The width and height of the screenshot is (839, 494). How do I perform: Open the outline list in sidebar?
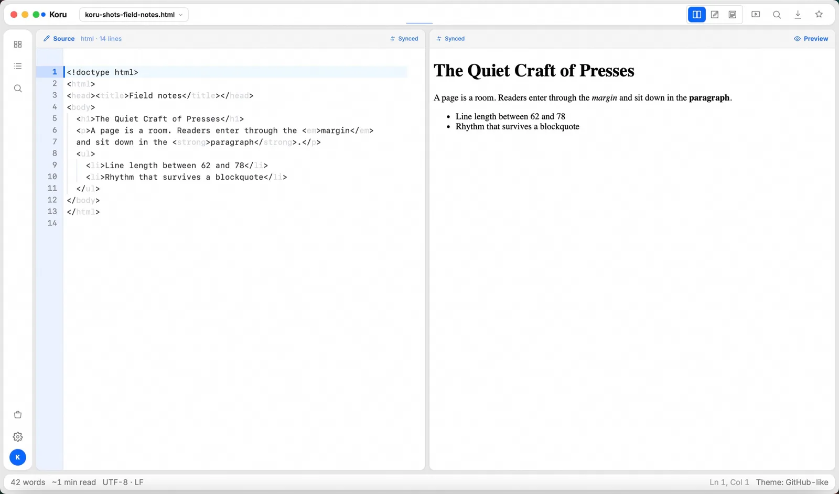pyautogui.click(x=18, y=67)
